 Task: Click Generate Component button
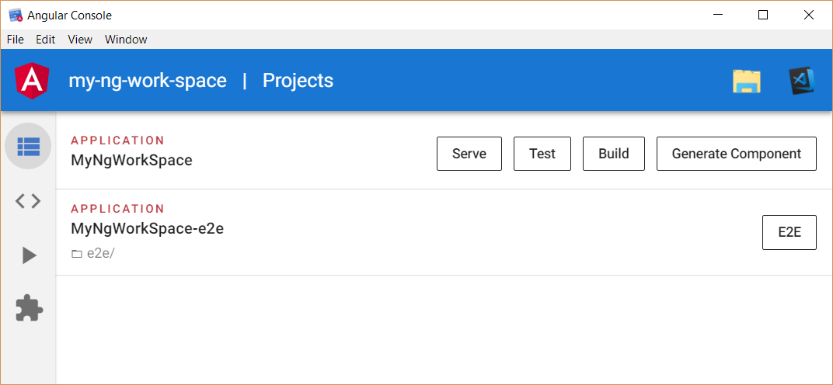[737, 154]
